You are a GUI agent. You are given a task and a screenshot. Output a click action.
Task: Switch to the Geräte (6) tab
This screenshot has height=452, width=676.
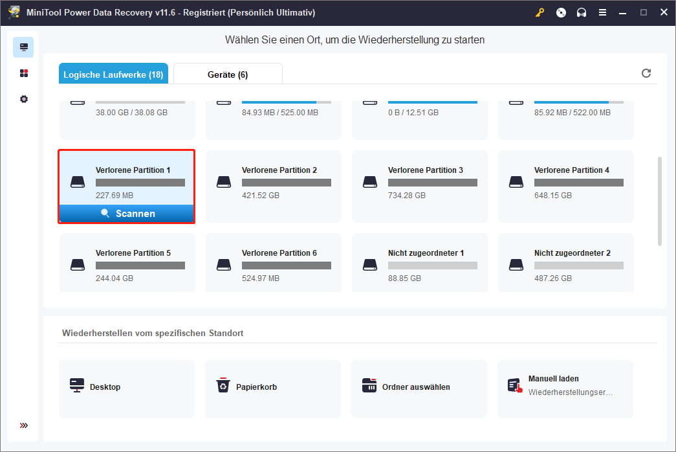228,74
